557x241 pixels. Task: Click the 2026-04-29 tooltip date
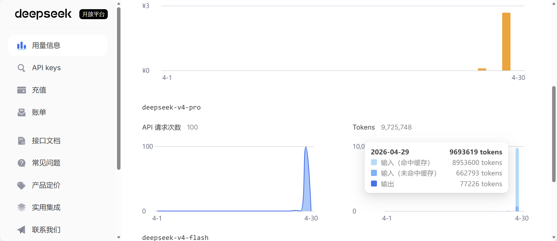pyautogui.click(x=390, y=152)
